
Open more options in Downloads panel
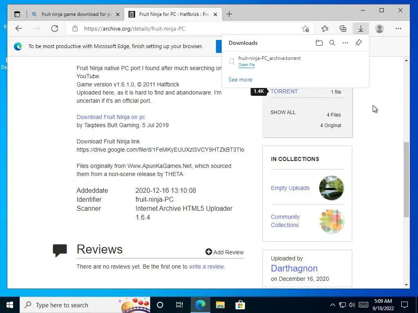coord(345,43)
